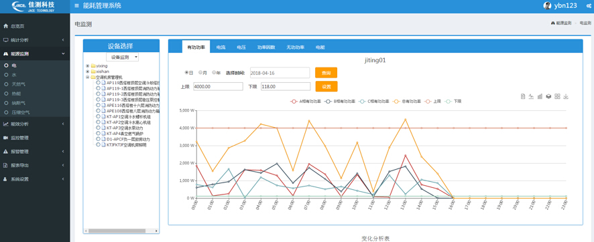Select radio for APE116 device
The image size is (594, 242).
pyautogui.click(x=98, y=106)
